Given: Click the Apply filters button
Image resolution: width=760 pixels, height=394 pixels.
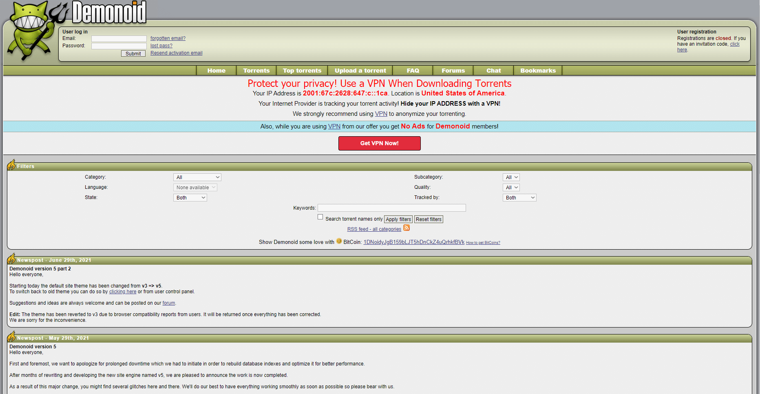Looking at the screenshot, I should pyautogui.click(x=398, y=219).
